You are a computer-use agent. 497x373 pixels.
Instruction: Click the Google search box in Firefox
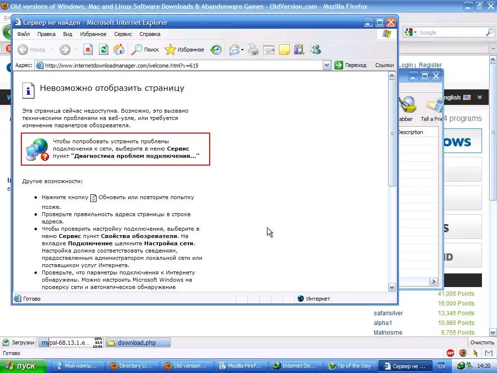click(x=452, y=33)
